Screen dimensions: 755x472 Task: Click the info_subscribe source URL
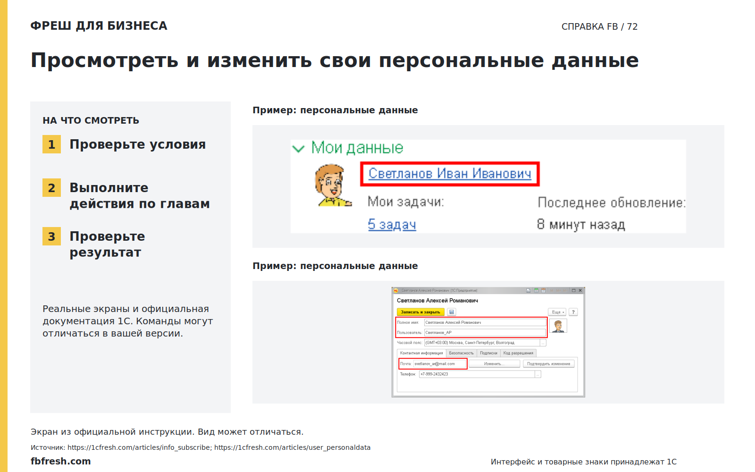click(x=139, y=447)
